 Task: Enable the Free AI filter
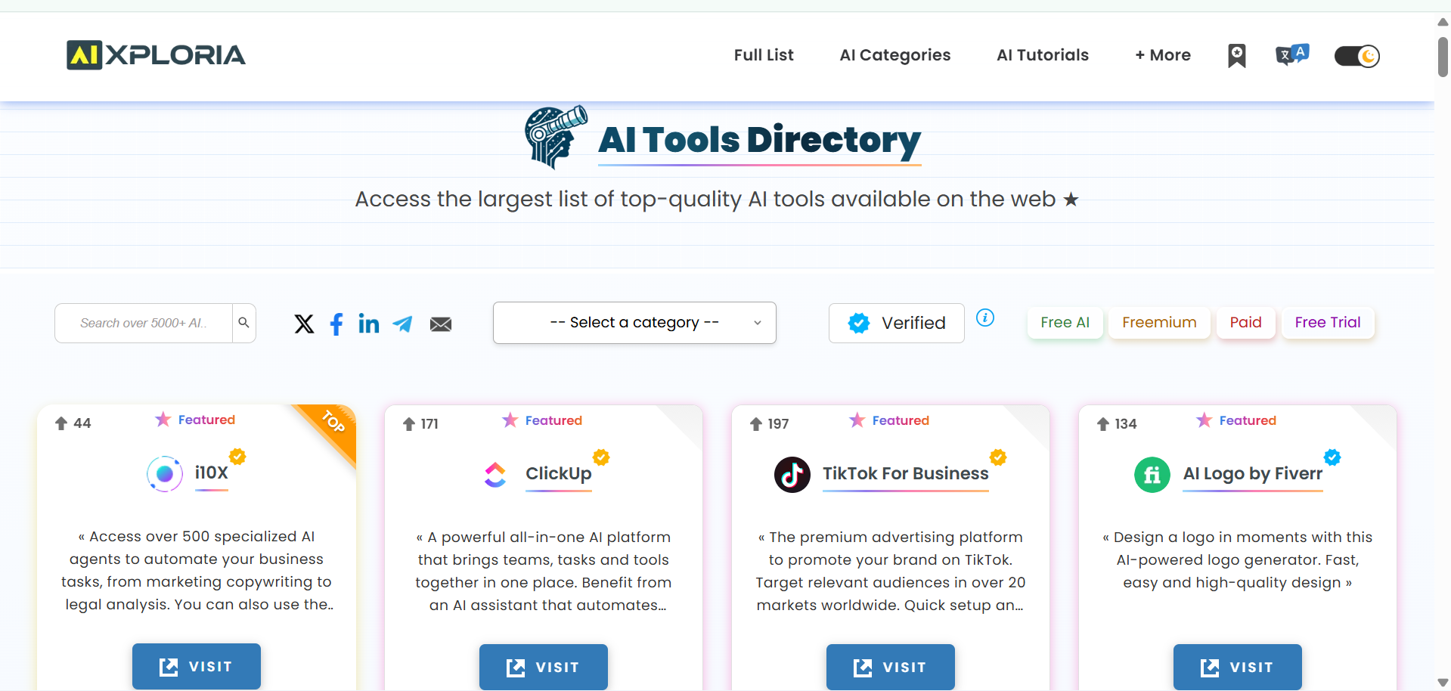click(x=1065, y=322)
